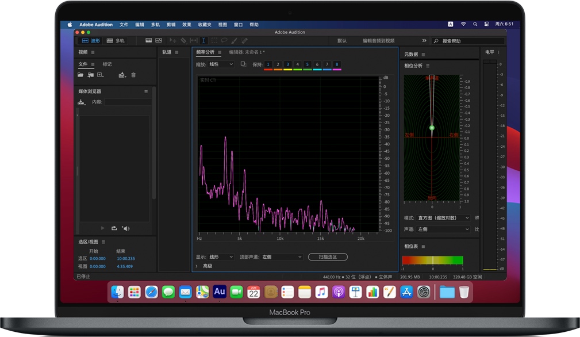Screen dimensions: 580x337
Task: Select the 编辑音频到视频 workspace
Action: tap(378, 41)
